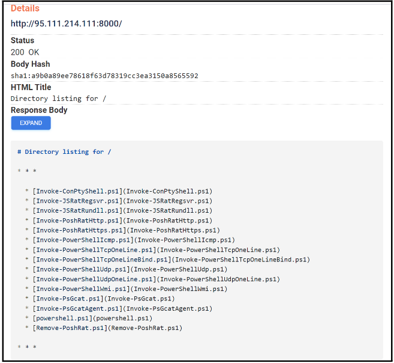
Task: Select the Invoke-PoshRatHttp.ps1 line
Action: point(119,221)
